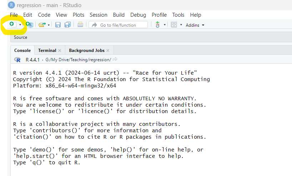
Task: Expand the panes layout dropdown arrow
Action: pyautogui.click(x=181, y=25)
